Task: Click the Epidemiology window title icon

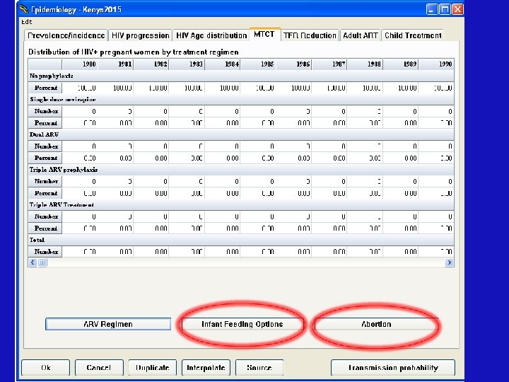Action: pyautogui.click(x=24, y=9)
